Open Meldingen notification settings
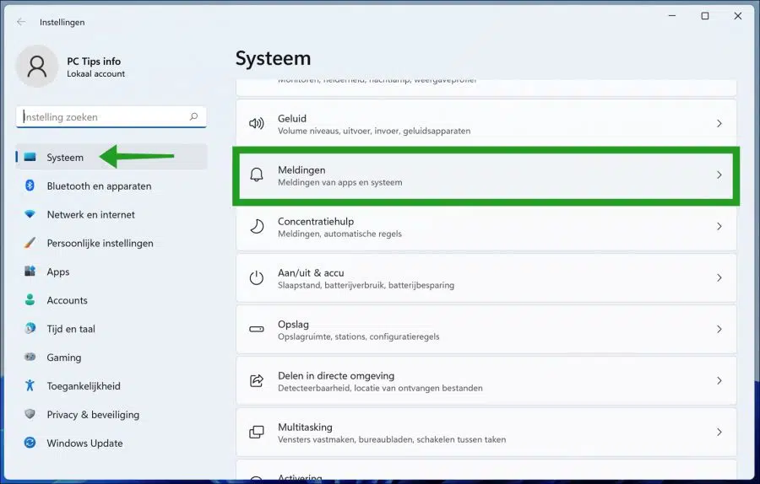Screen dimensions: 760x484 point(486,175)
